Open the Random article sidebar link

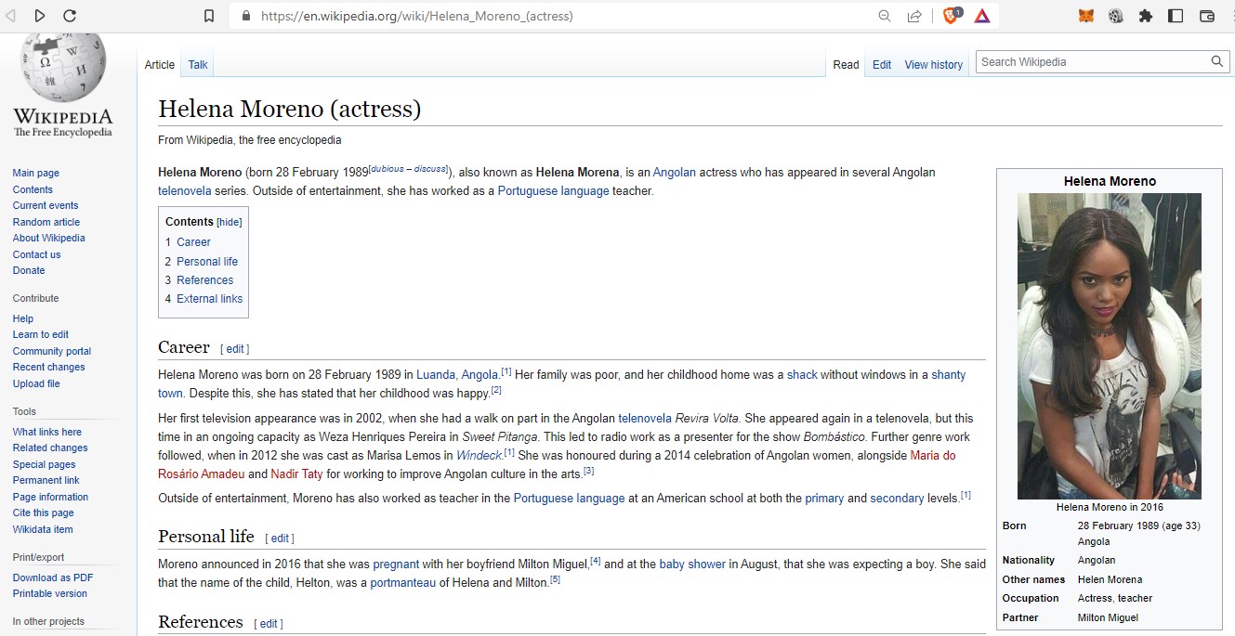tap(46, 222)
